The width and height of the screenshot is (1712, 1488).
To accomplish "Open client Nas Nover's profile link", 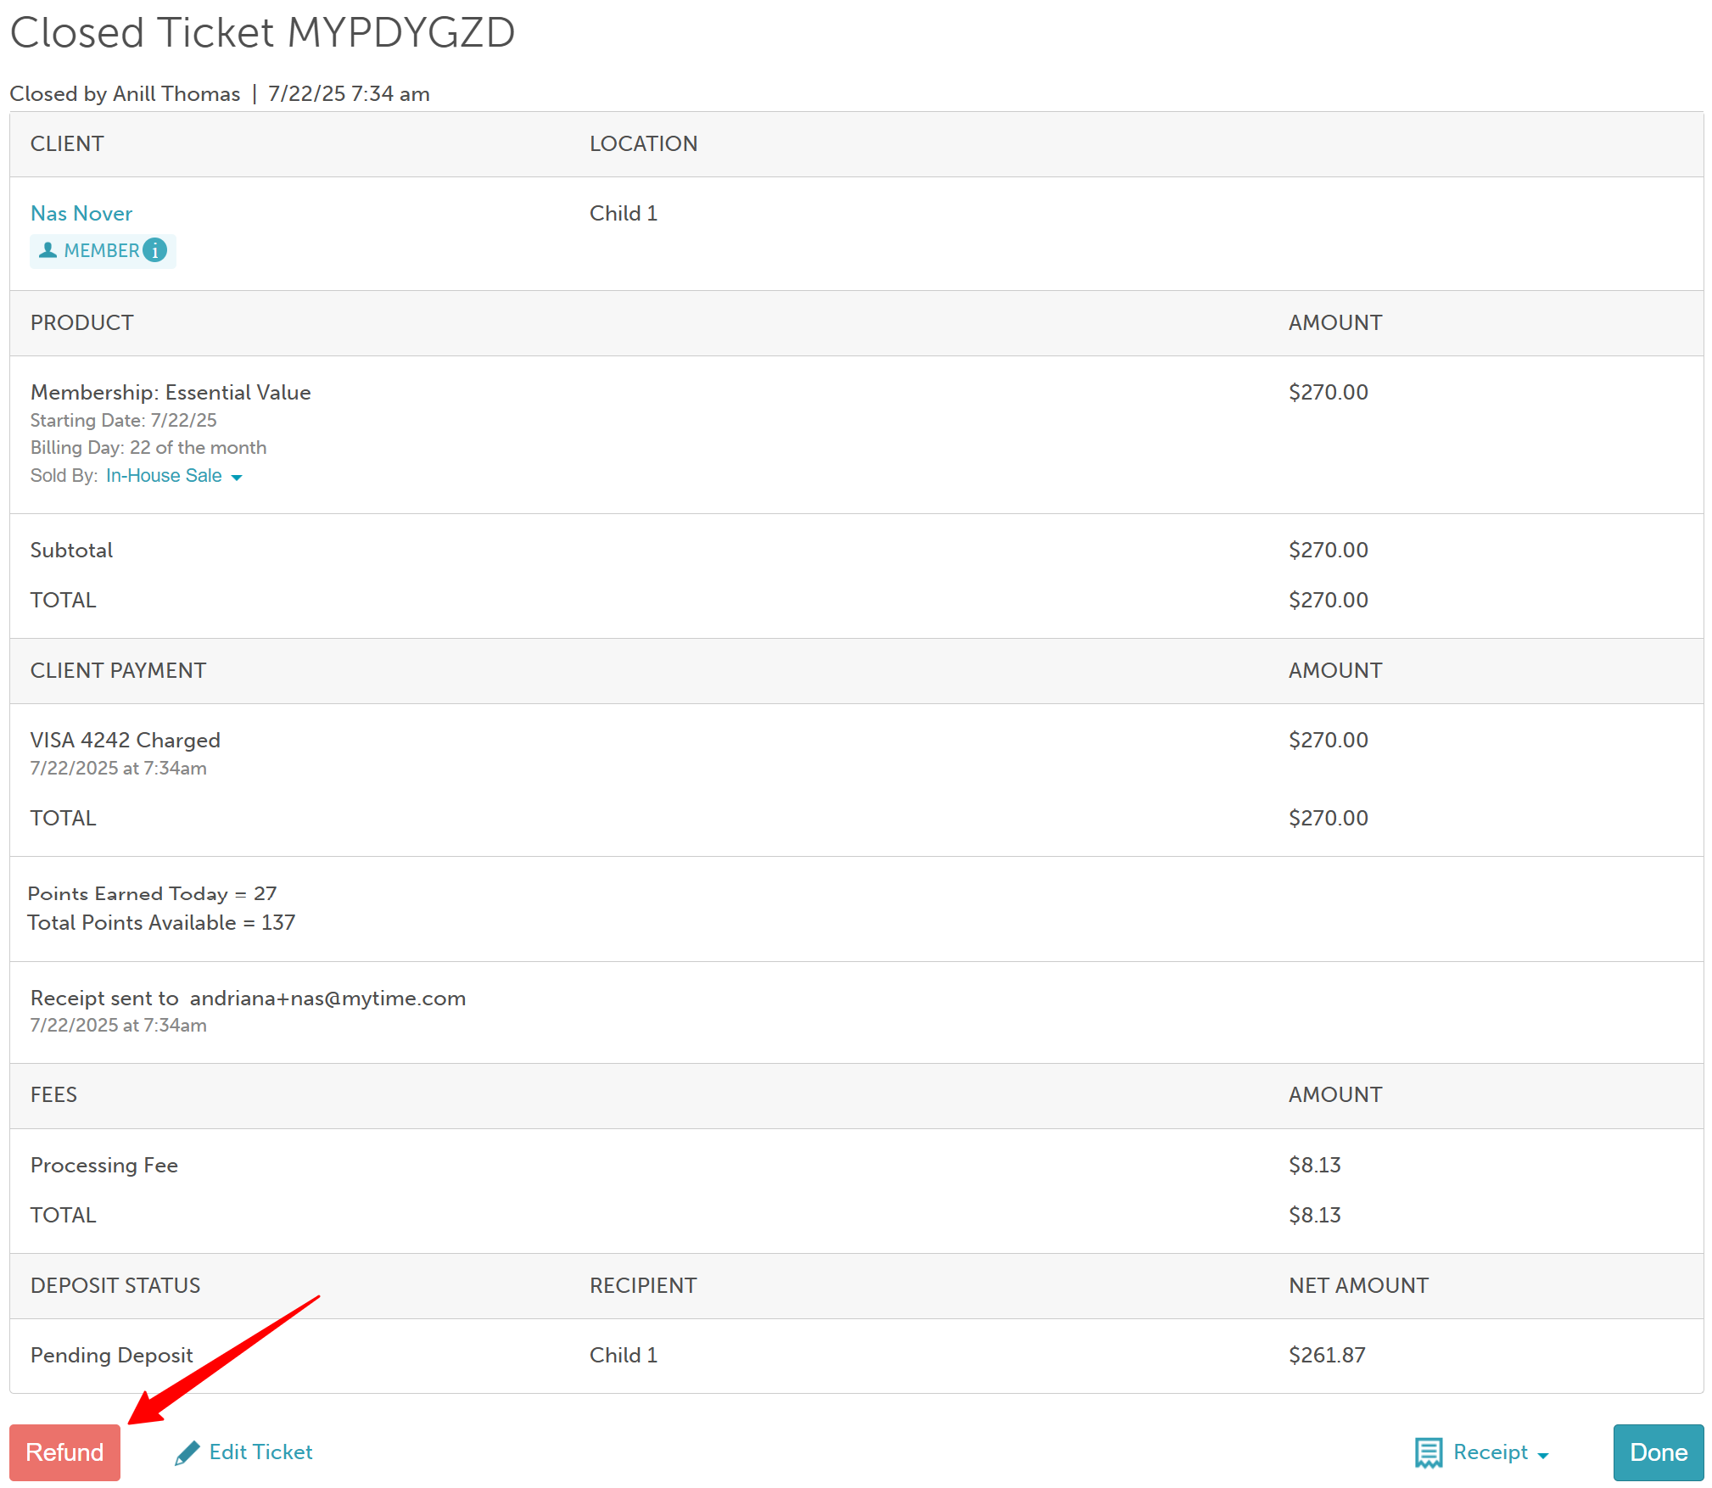I will point(81,214).
